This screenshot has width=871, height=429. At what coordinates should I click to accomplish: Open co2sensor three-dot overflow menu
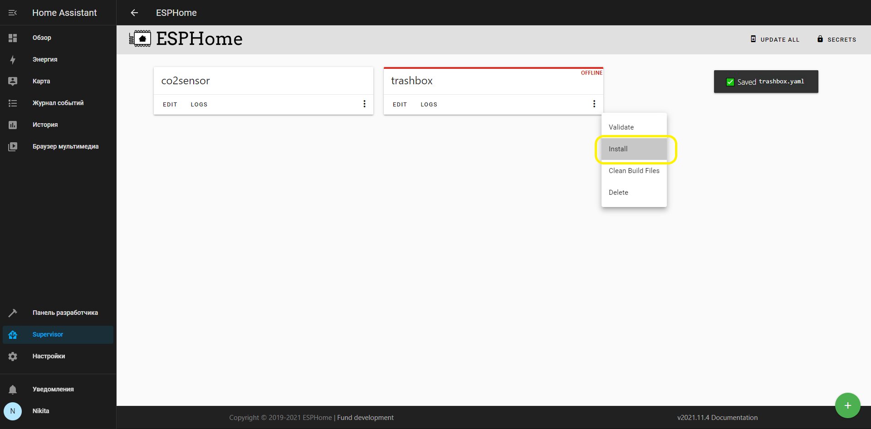click(364, 104)
